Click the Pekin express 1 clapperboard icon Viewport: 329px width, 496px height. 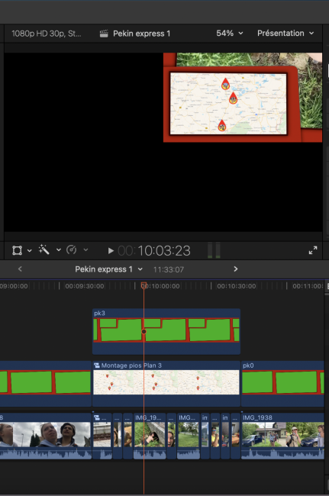coord(104,34)
